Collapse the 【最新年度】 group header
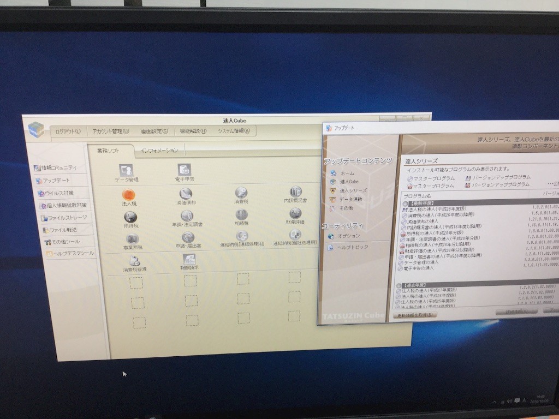This screenshot has height=419, width=559. (405, 203)
